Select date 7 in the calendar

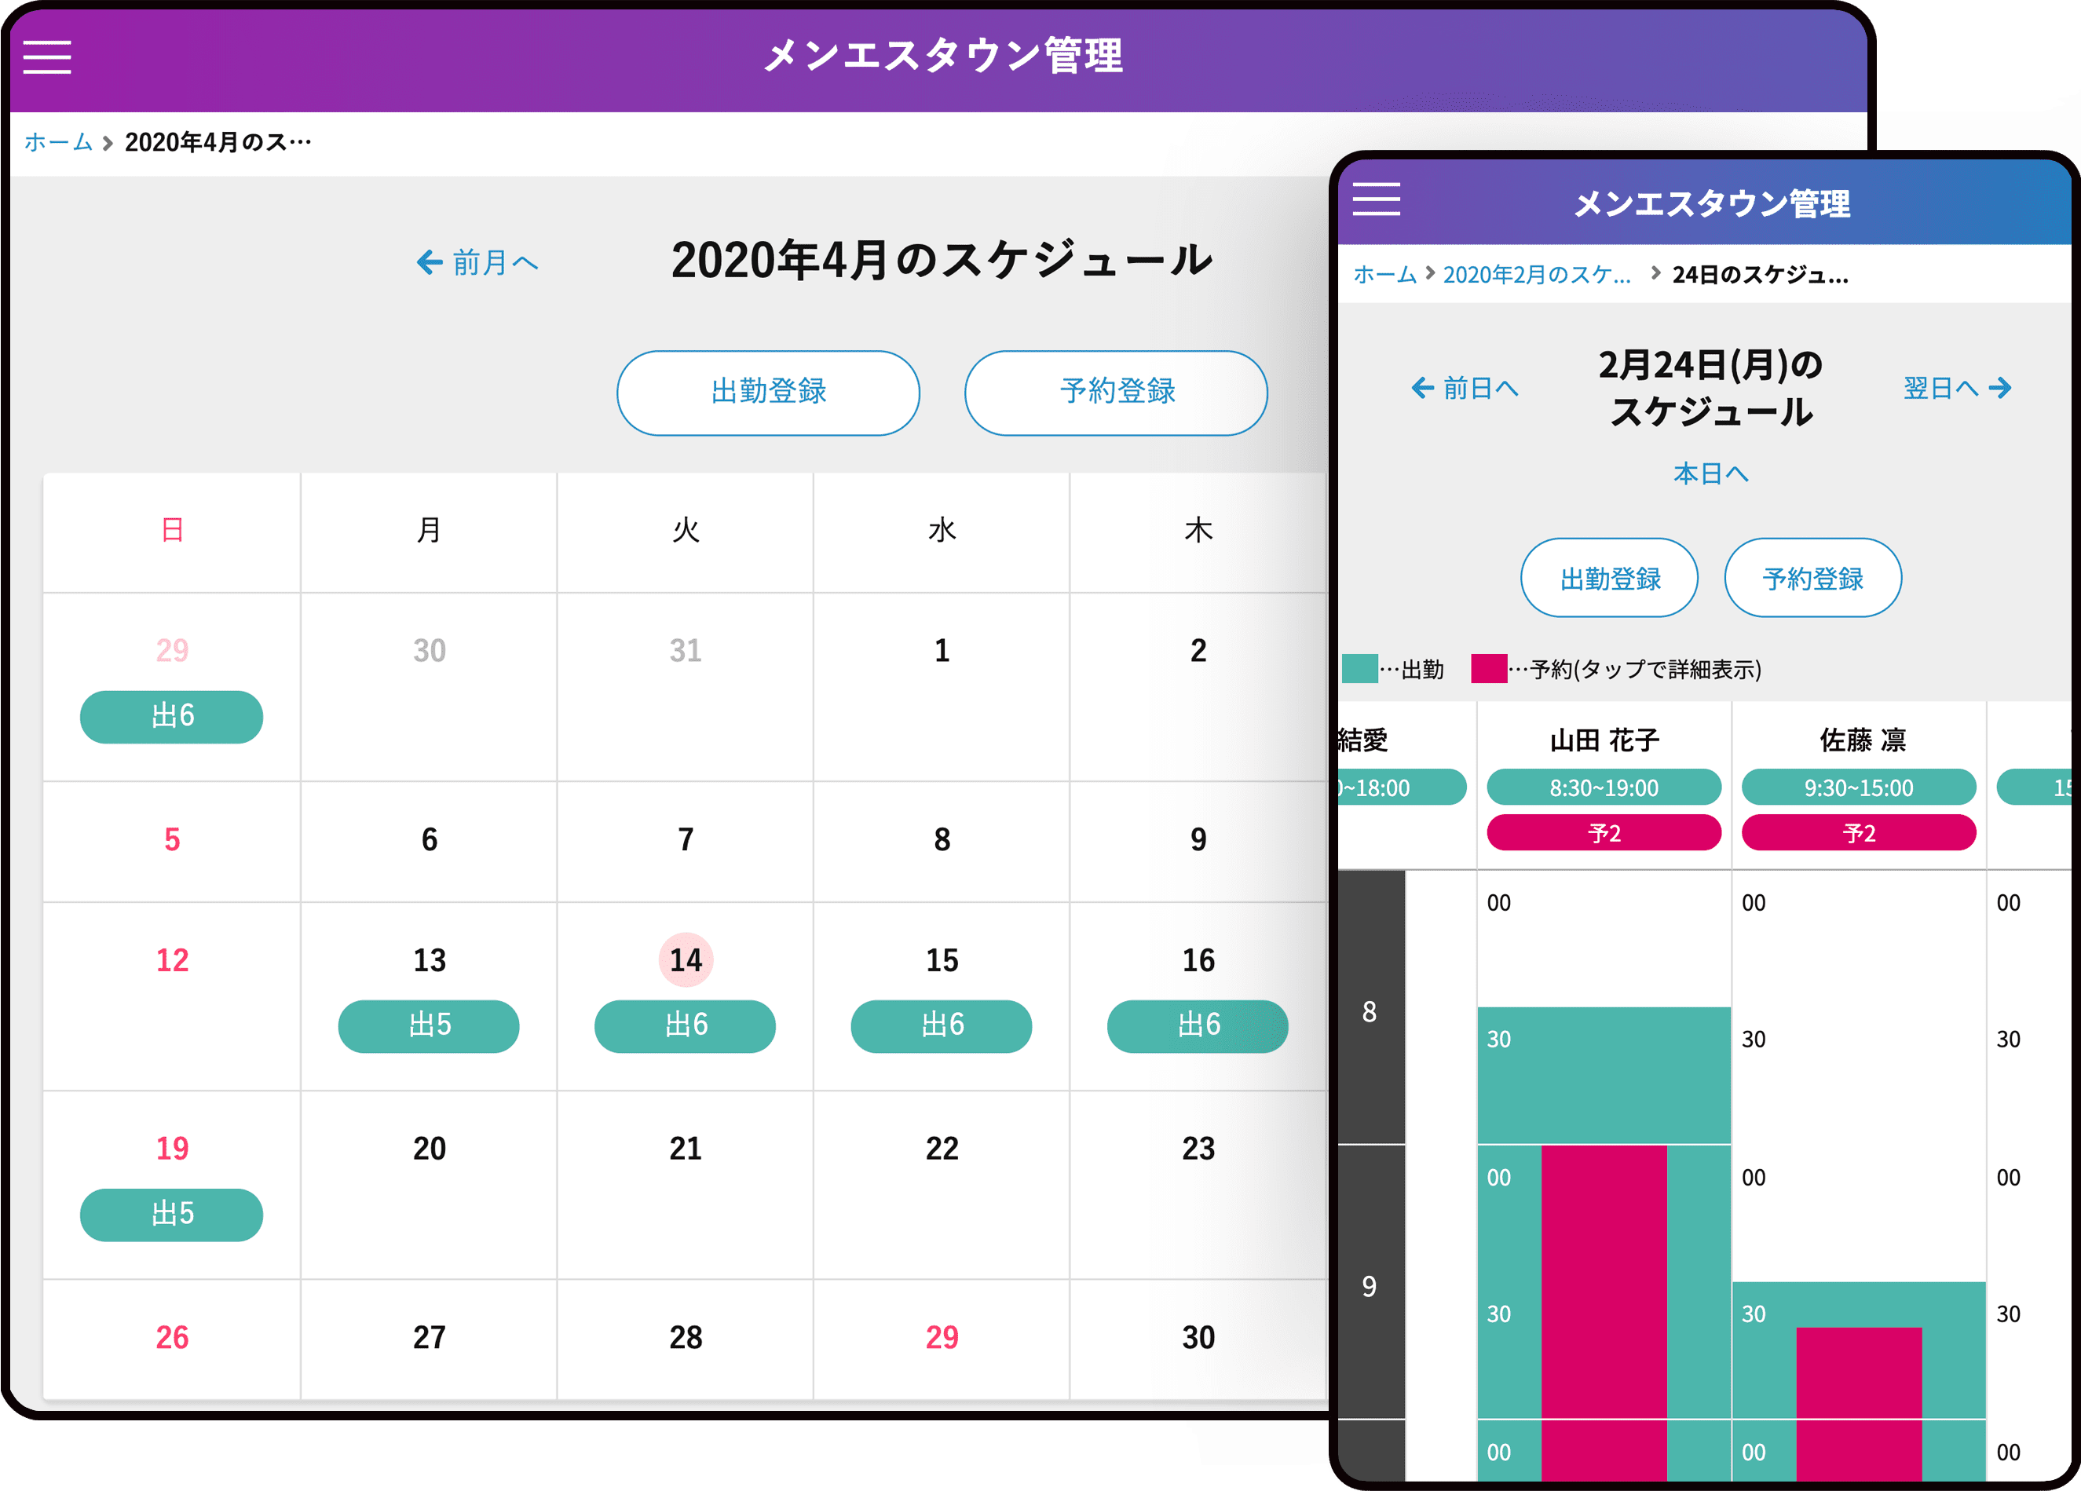pos(686,839)
